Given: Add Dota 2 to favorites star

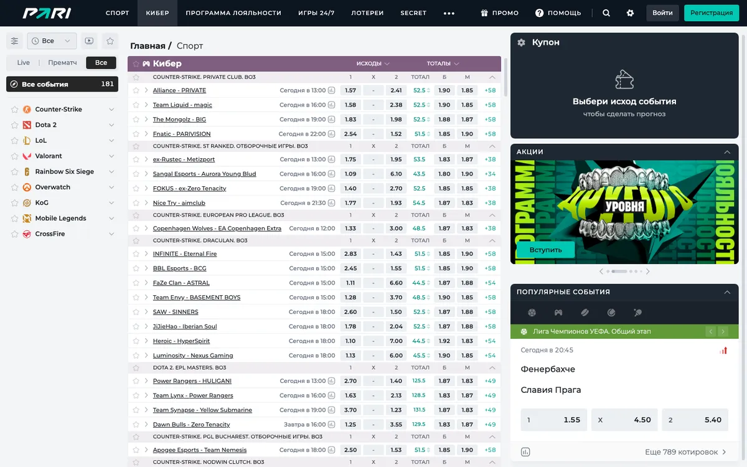Looking at the screenshot, I should [15, 125].
